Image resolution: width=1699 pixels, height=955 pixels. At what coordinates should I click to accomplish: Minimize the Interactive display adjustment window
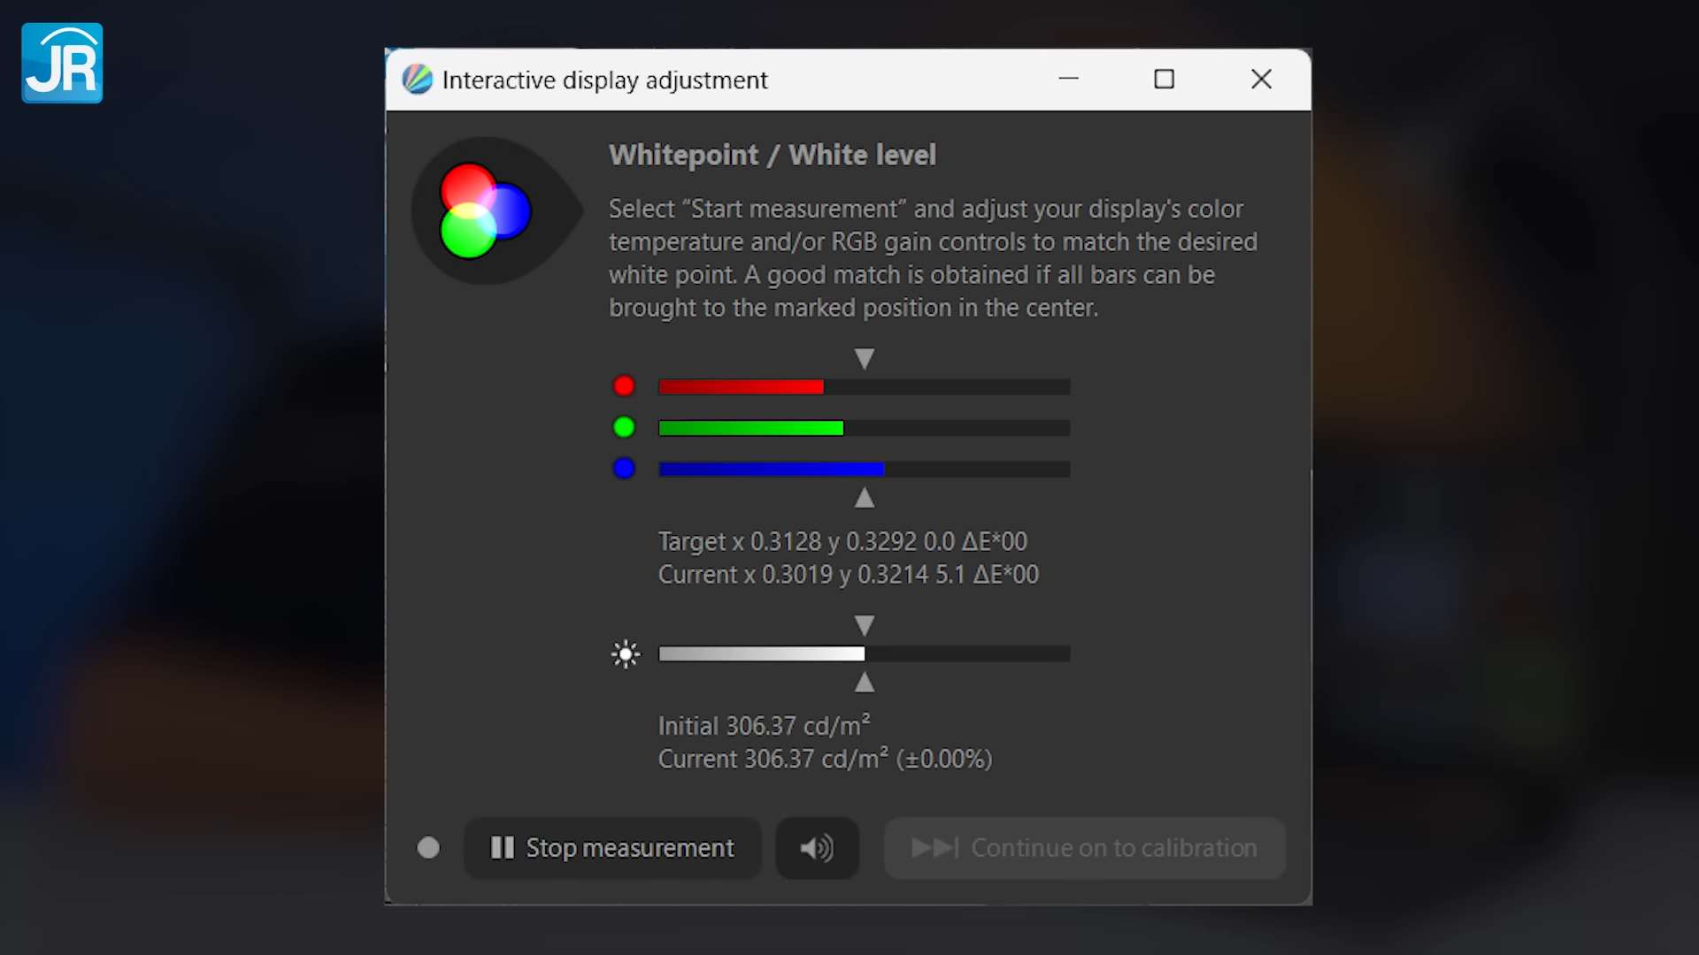pyautogui.click(x=1069, y=80)
